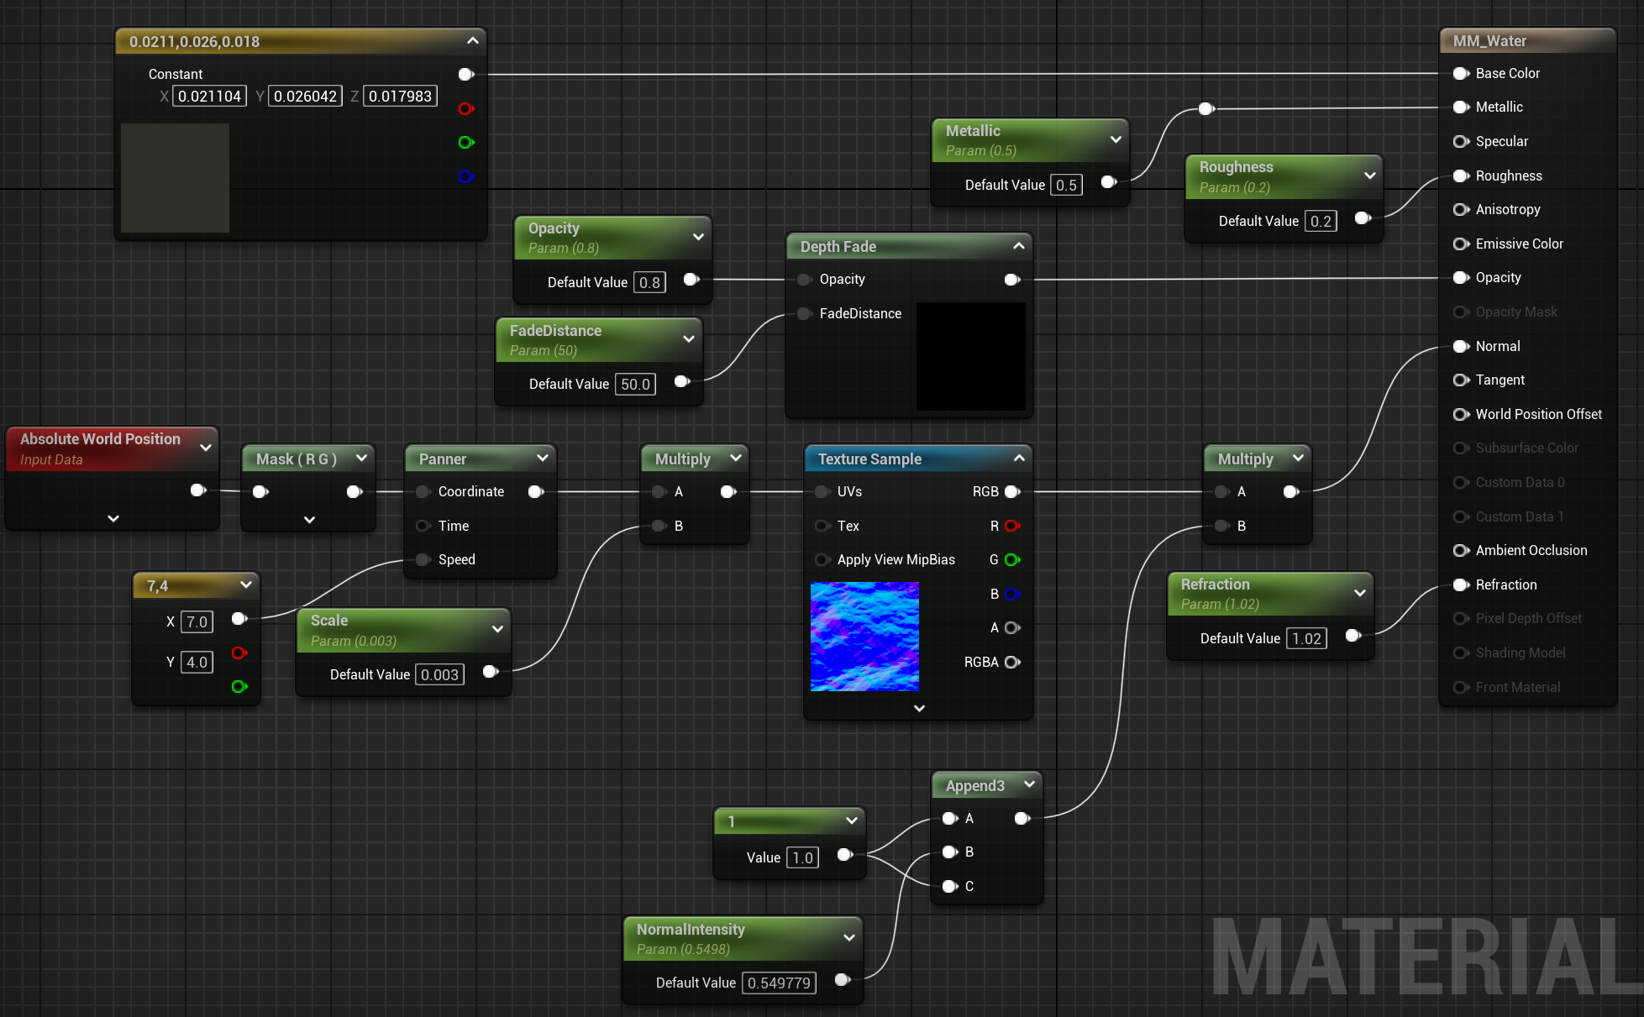
Task: Click the Normal input pin on MM_Water
Action: pyautogui.click(x=1460, y=346)
